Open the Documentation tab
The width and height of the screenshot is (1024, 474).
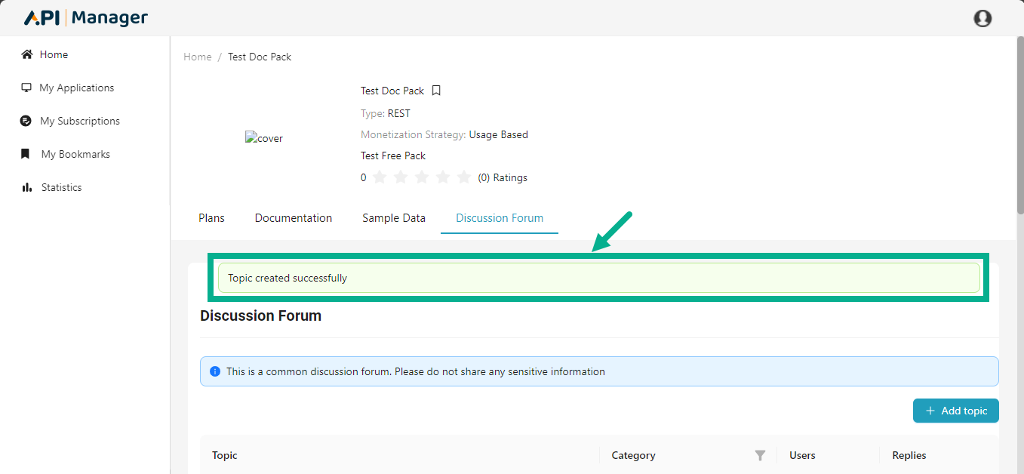pyautogui.click(x=294, y=218)
